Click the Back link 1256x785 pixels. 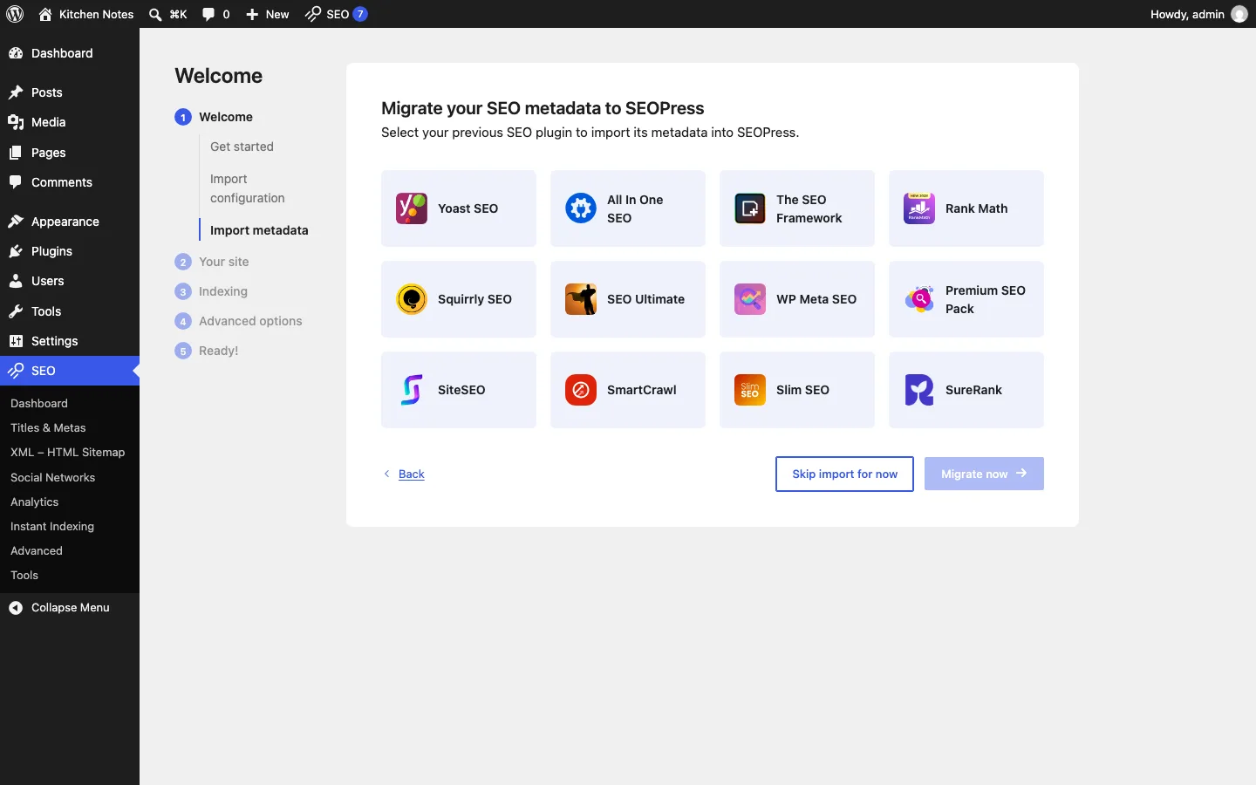(x=411, y=474)
